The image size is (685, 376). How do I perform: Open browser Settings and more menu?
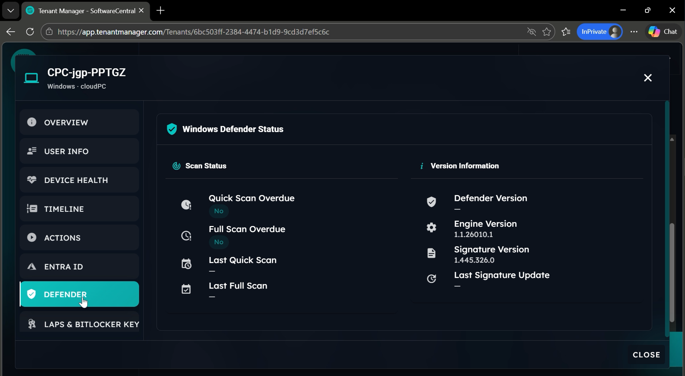[634, 32]
